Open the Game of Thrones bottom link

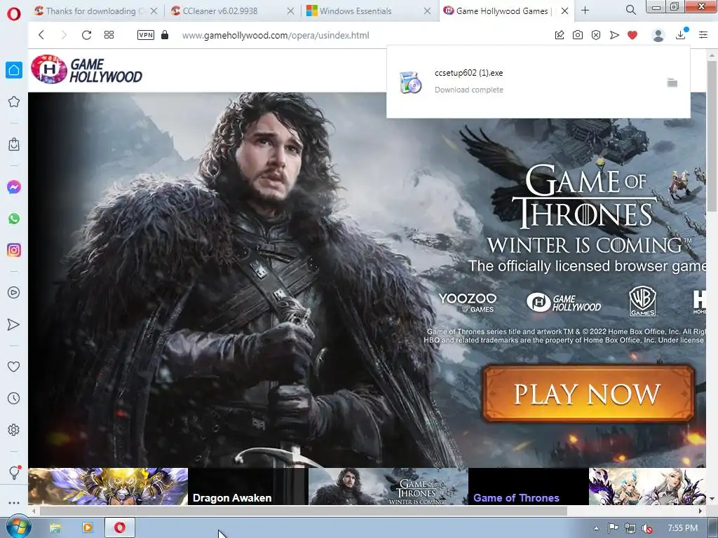(x=516, y=498)
